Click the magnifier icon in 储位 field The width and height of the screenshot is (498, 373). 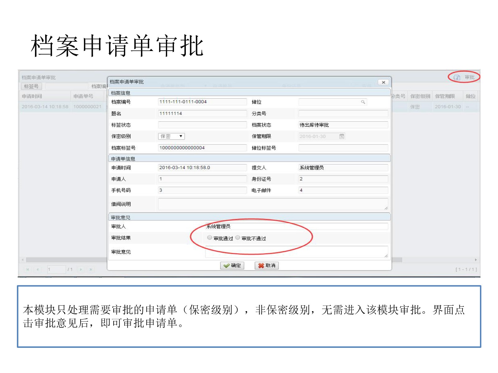tap(363, 102)
